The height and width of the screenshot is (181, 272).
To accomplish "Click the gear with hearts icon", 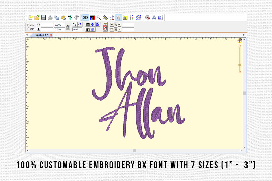I will [148, 18].
